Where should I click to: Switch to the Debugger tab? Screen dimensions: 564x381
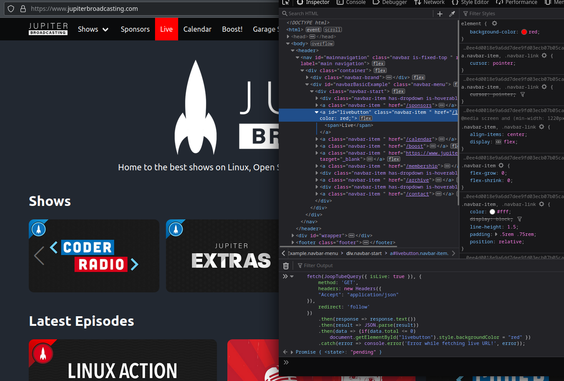(390, 3)
